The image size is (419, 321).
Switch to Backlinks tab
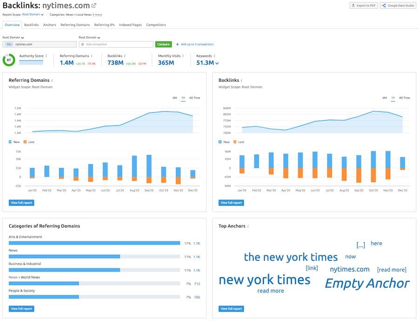31,25
